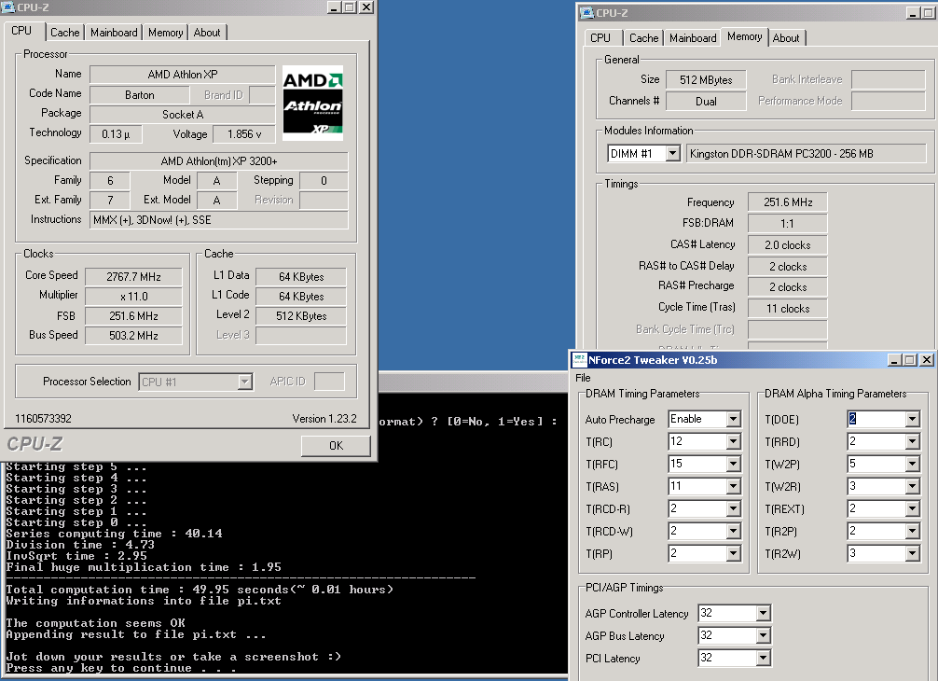Open the Processor Selection CPU #1 dropdown
The width and height of the screenshot is (938, 681).
click(x=244, y=382)
